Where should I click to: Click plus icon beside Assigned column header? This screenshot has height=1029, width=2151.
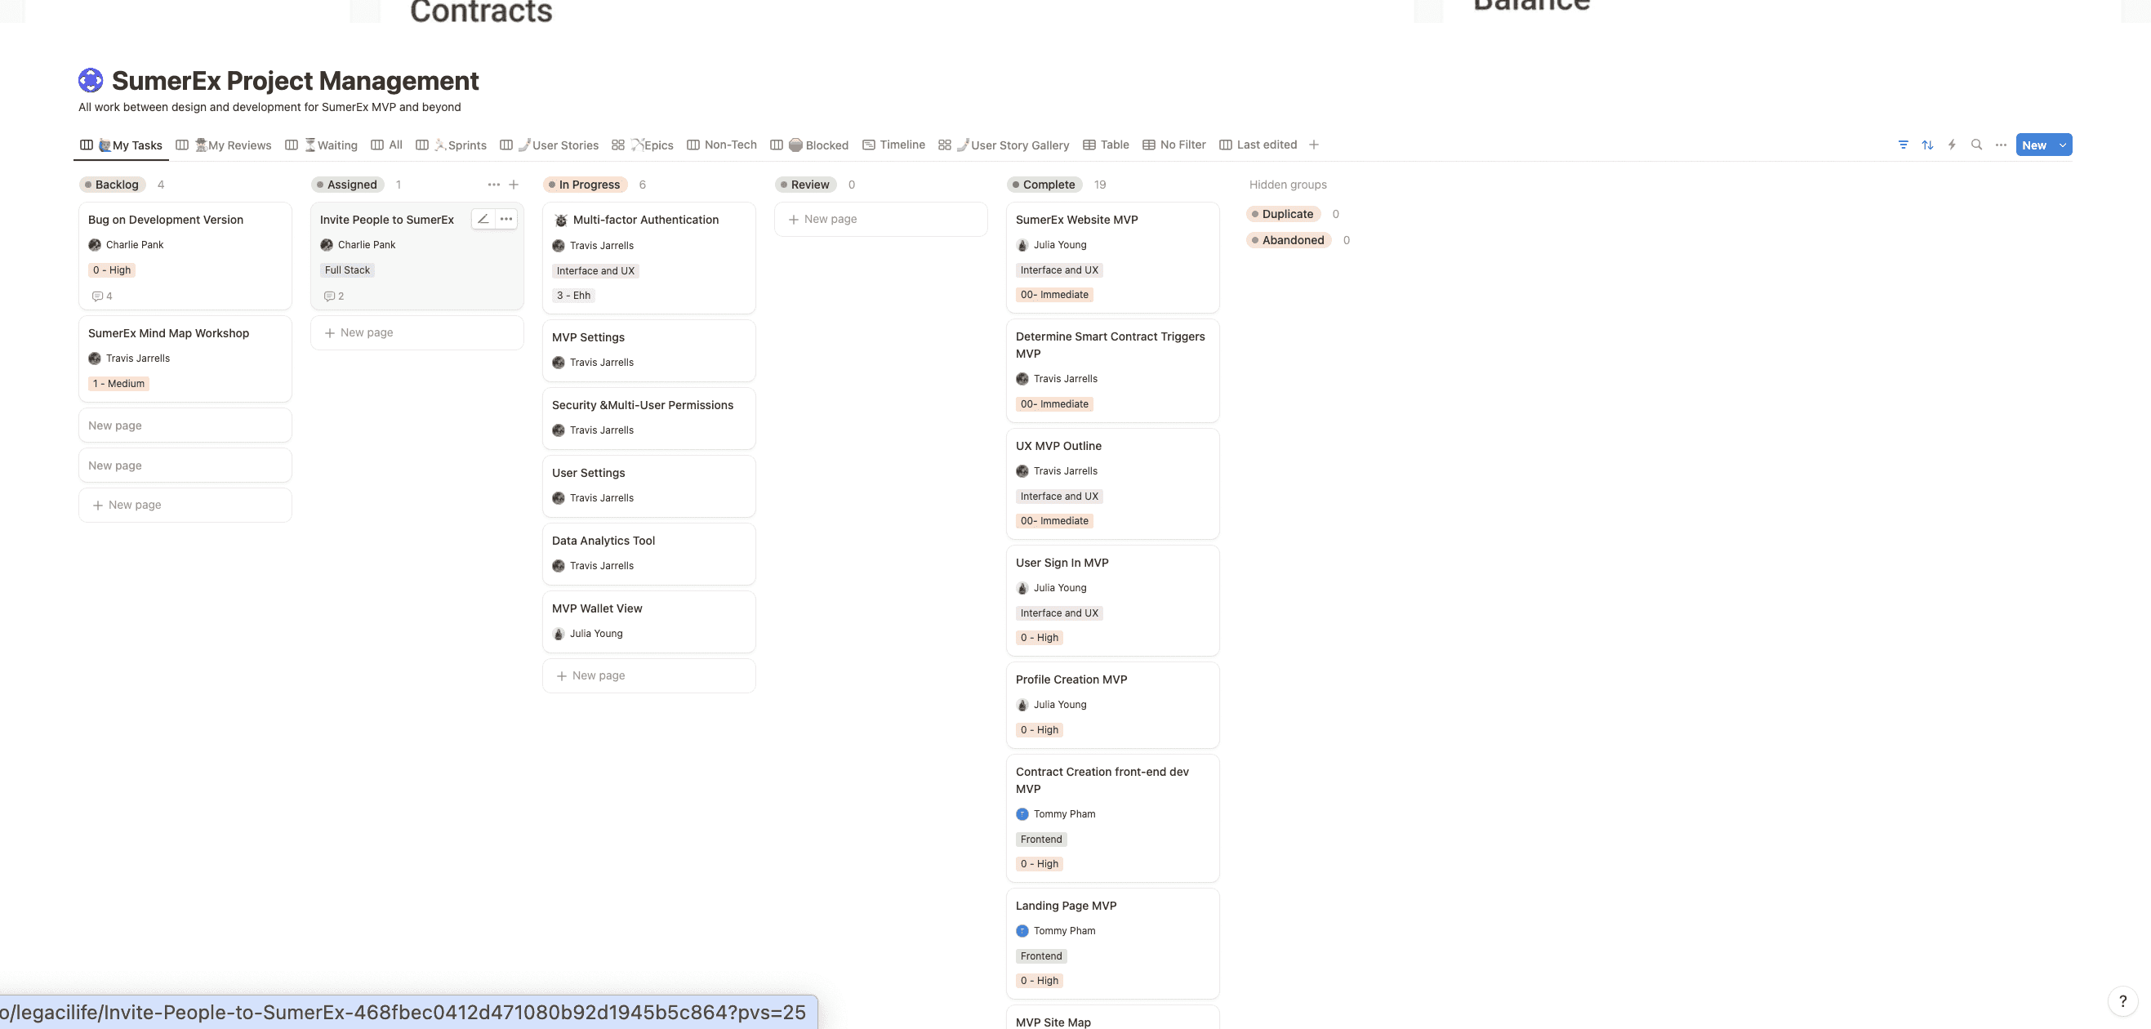(514, 185)
